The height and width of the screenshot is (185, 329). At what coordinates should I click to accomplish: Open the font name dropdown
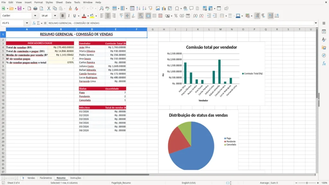(35, 15)
